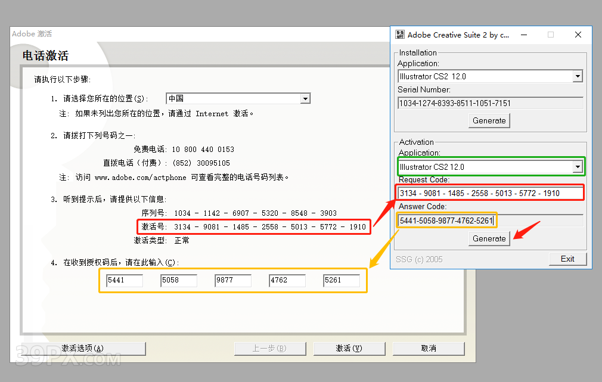
Task: Expand the Installation Application dropdown in the keygen
Action: (577, 76)
